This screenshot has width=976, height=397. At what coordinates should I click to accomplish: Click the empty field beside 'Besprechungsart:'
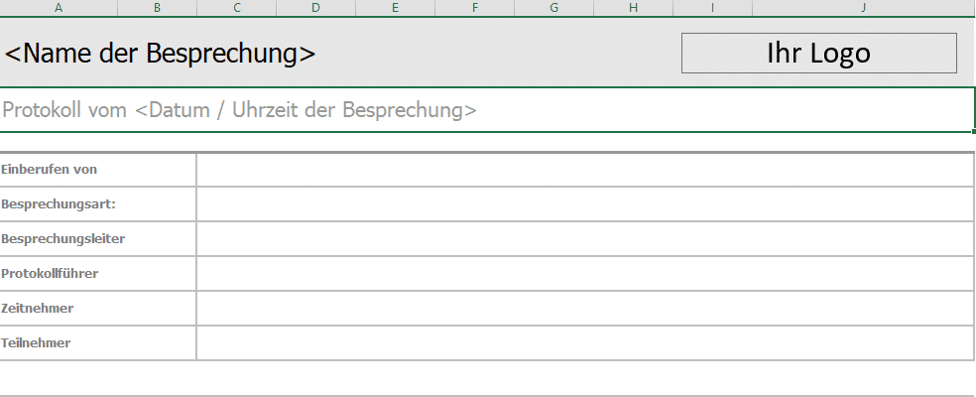pyautogui.click(x=585, y=204)
